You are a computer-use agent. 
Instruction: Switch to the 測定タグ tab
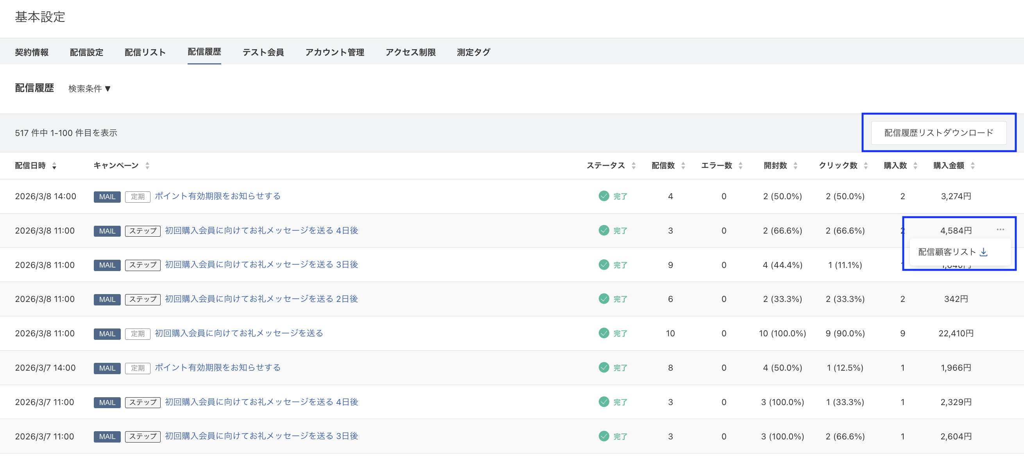pos(473,52)
